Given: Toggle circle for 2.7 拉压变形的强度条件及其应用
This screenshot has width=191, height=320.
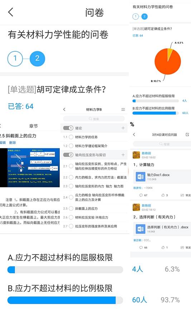Looking at the screenshot, I should pos(71,226).
